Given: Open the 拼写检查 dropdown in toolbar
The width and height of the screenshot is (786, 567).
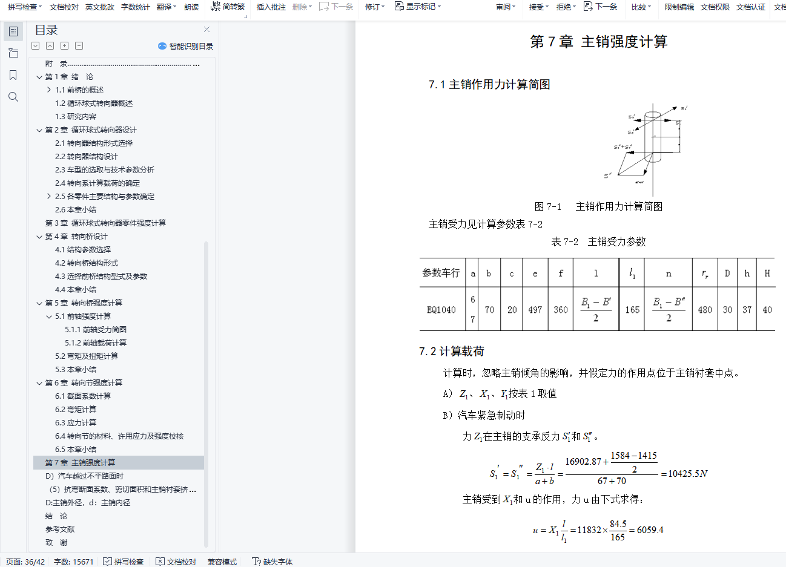Looking at the screenshot, I should (x=25, y=7).
